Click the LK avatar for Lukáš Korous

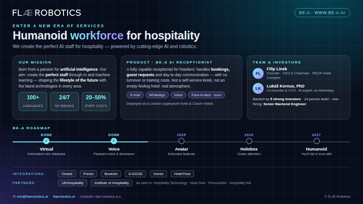point(258,88)
